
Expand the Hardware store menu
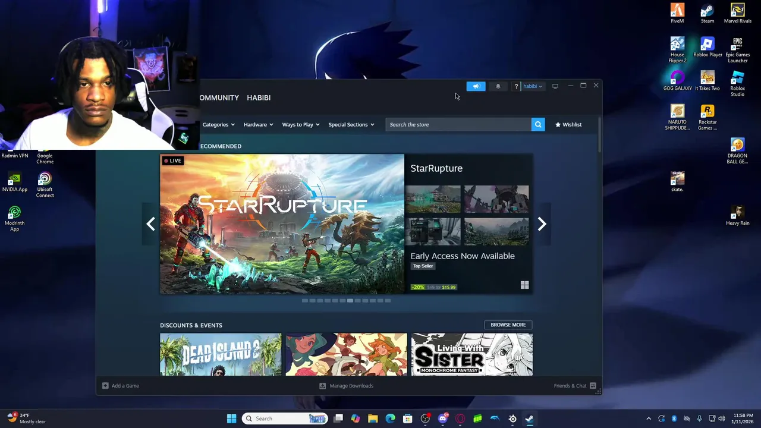click(258, 124)
